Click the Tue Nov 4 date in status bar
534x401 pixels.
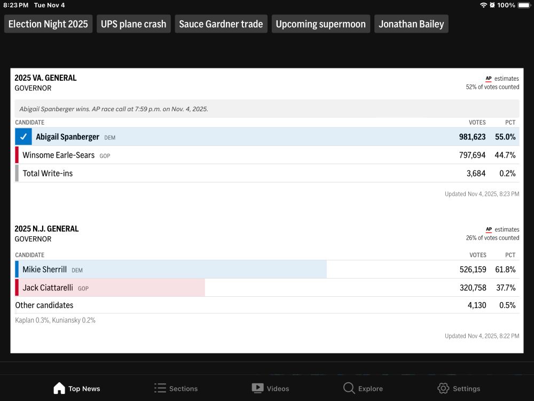(x=49, y=5)
